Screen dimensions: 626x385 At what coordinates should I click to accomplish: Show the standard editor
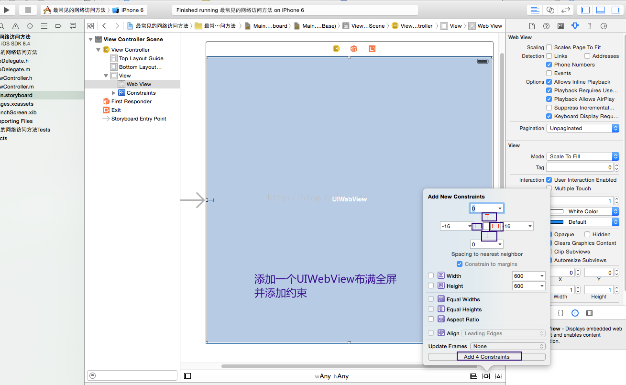click(535, 10)
